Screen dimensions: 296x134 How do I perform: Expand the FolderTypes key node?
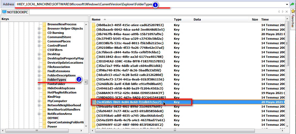[39, 80]
